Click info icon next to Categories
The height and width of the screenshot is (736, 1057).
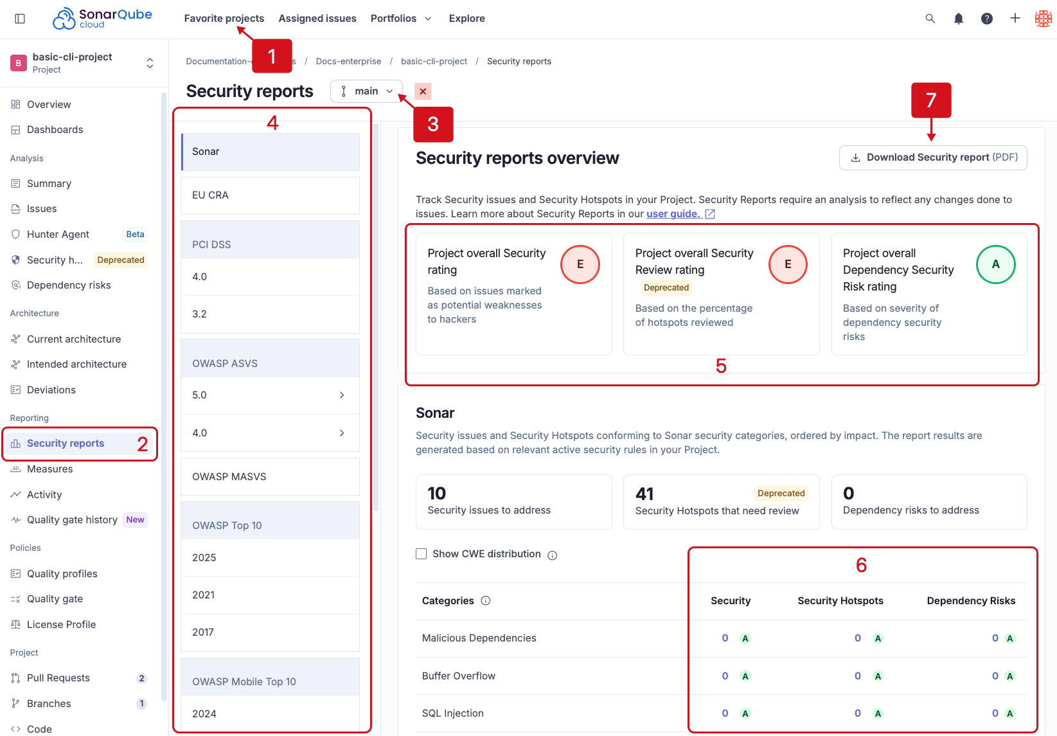click(x=486, y=601)
